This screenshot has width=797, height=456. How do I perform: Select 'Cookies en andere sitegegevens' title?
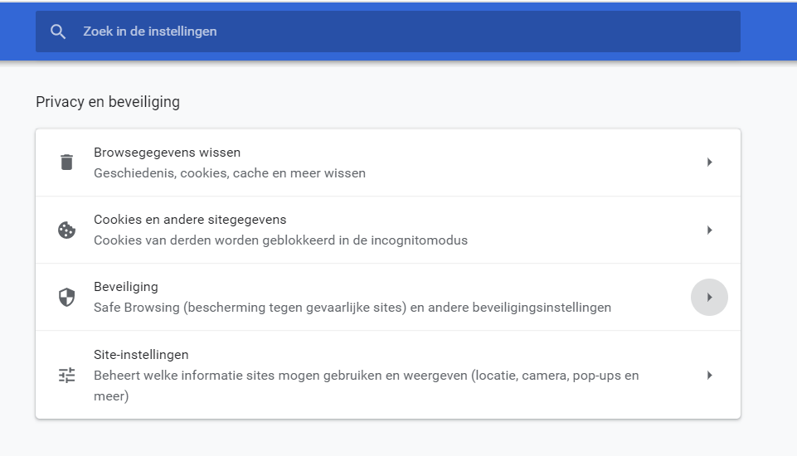(x=190, y=220)
